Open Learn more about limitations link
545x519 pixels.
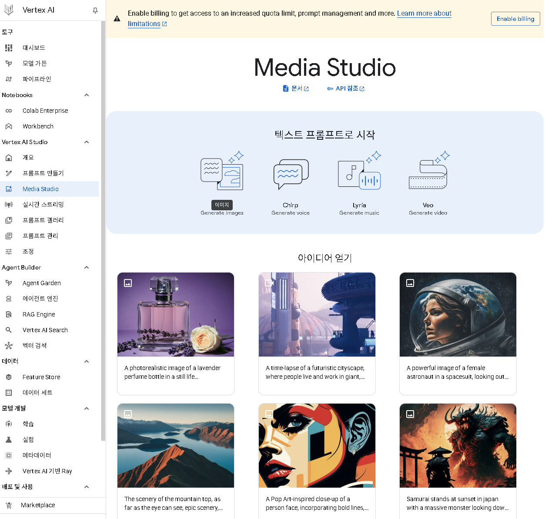tap(424, 13)
